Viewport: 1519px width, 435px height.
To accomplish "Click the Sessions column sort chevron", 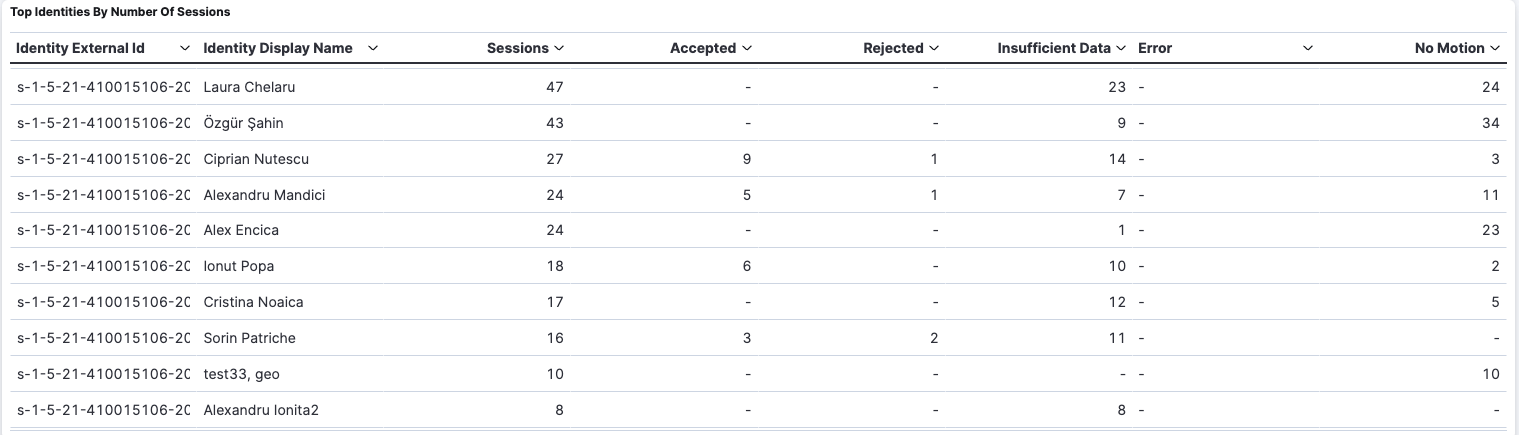I will [559, 48].
